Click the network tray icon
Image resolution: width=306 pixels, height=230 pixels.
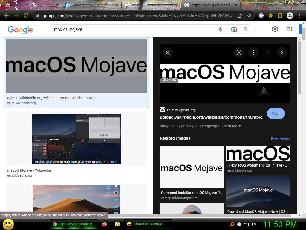pyautogui.click(x=247, y=224)
